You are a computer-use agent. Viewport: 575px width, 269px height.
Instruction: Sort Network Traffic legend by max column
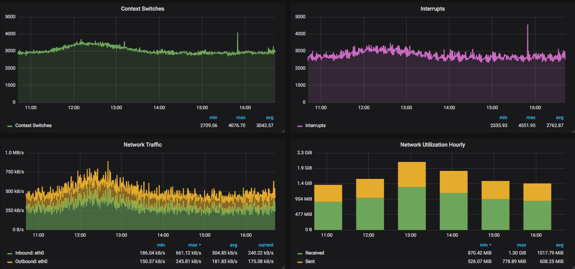(x=195, y=245)
